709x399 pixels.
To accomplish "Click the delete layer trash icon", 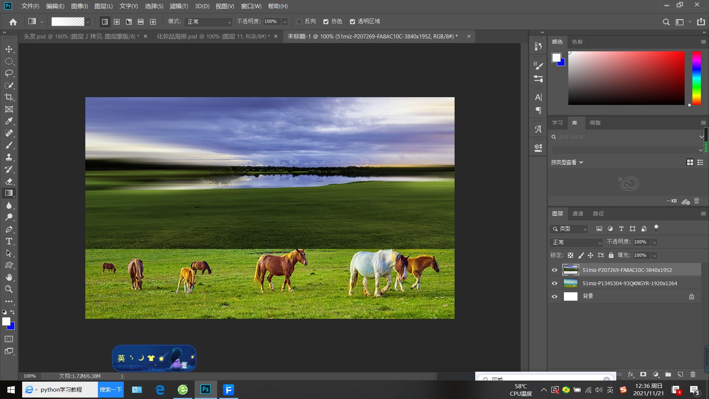I will pyautogui.click(x=693, y=374).
